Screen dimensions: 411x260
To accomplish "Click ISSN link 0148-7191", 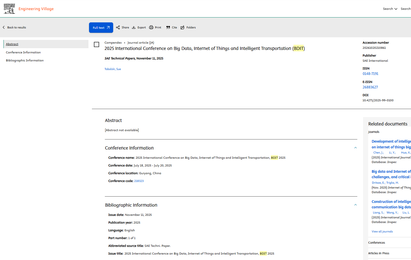I will (x=370, y=74).
